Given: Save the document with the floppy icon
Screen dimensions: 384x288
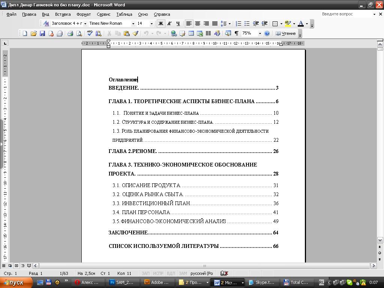Looking at the screenshot, I should click(x=42, y=33).
